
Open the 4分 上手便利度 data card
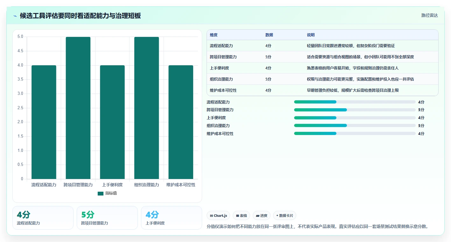tap(172, 218)
